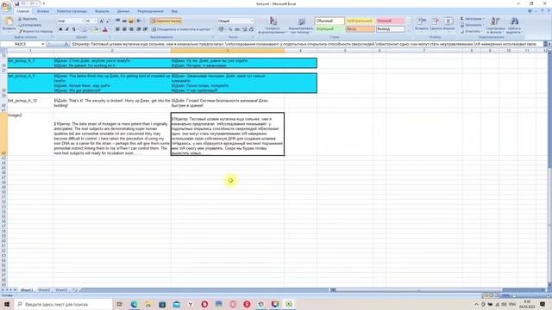Image resolution: width=552 pixels, height=310 pixels.
Task: Apply the Вывод cell style
Action: point(390,29)
